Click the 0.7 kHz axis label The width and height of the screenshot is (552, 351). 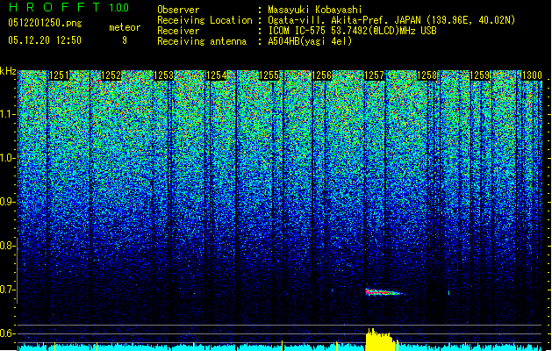click(x=7, y=290)
